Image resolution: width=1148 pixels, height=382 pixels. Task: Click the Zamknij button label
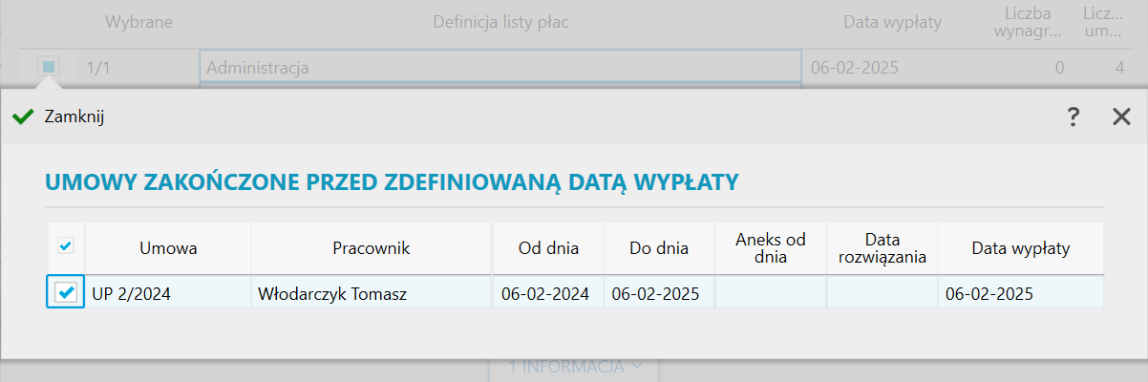pos(74,117)
